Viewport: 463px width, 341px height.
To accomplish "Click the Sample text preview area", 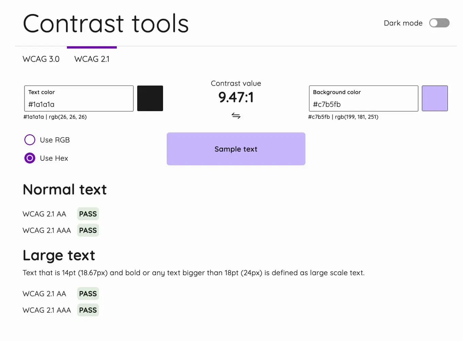I will pos(236,149).
